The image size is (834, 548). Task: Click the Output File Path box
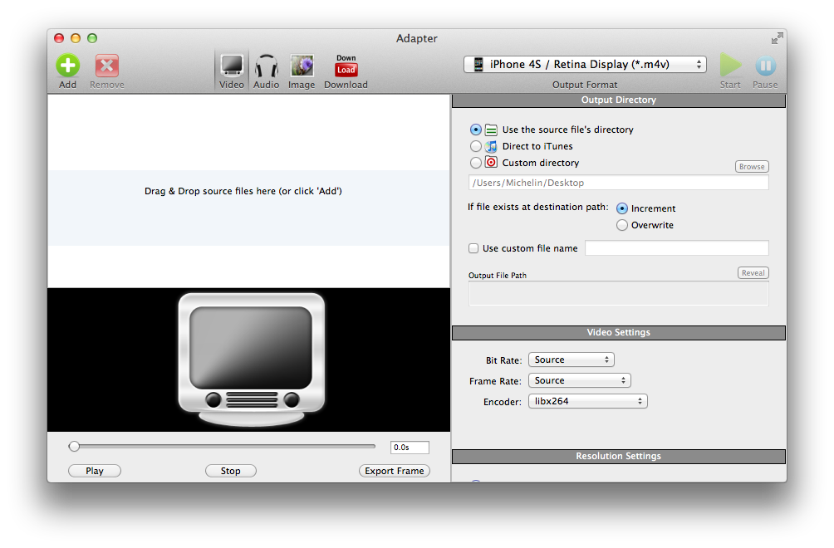coord(619,293)
